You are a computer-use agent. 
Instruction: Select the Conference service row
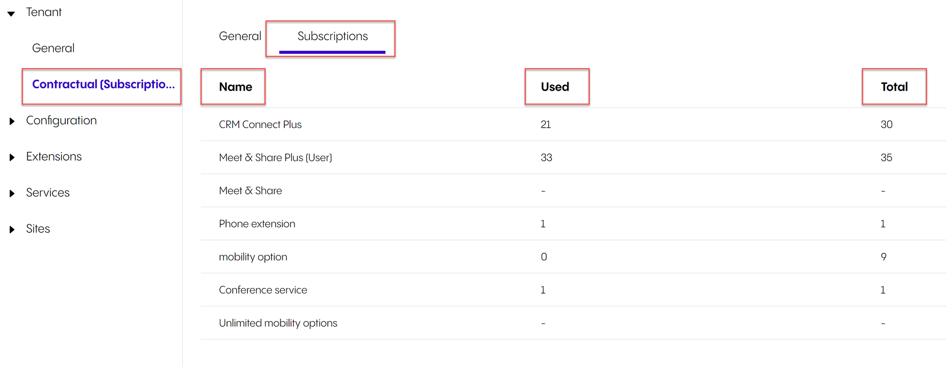[x=263, y=290]
